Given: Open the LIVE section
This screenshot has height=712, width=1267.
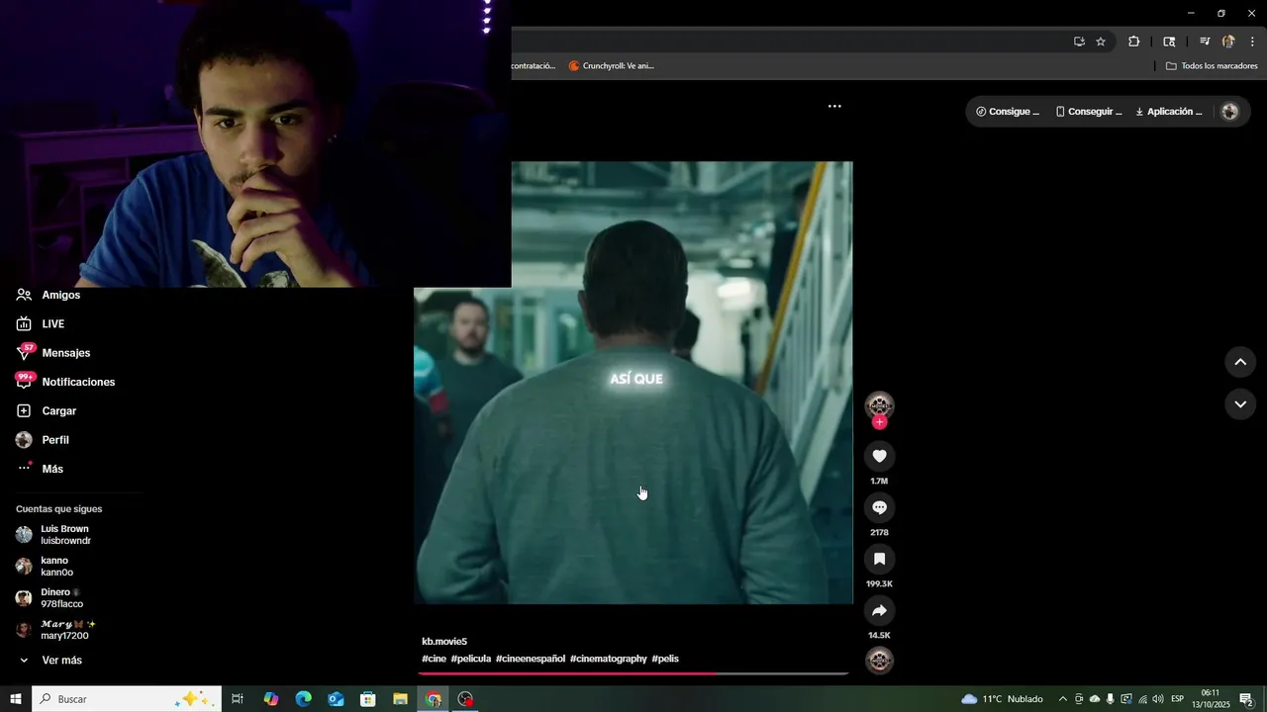Looking at the screenshot, I should pyautogui.click(x=41, y=324).
